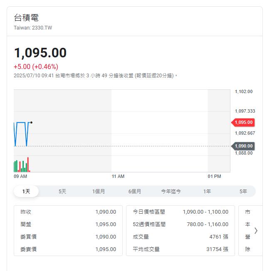
Task: Switch chart to 1年 range
Action: (x=207, y=191)
